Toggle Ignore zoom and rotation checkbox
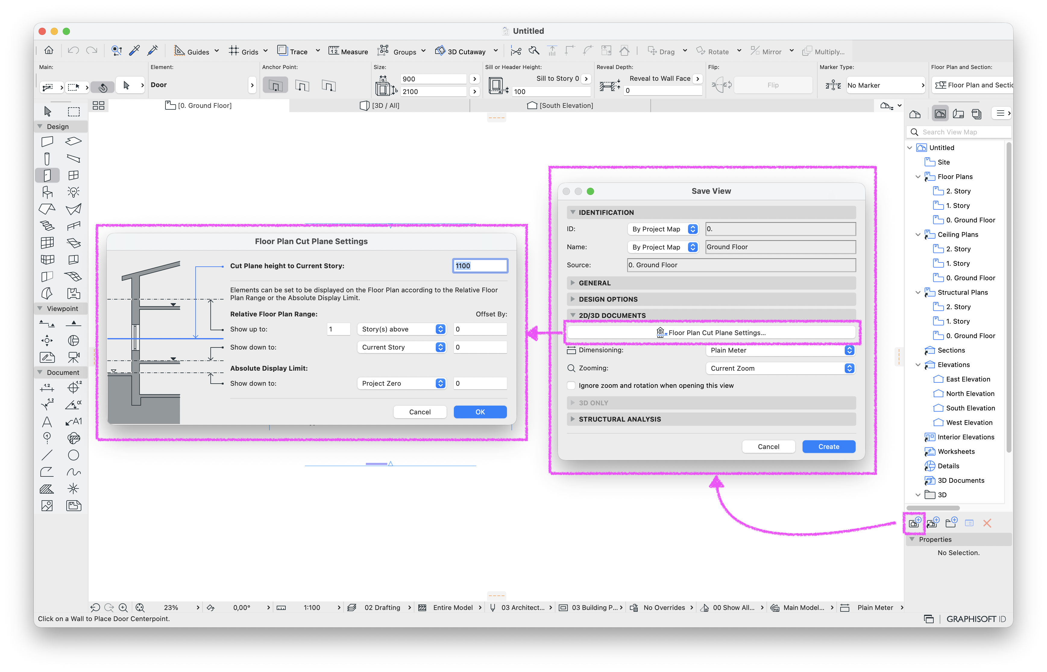 coord(571,385)
